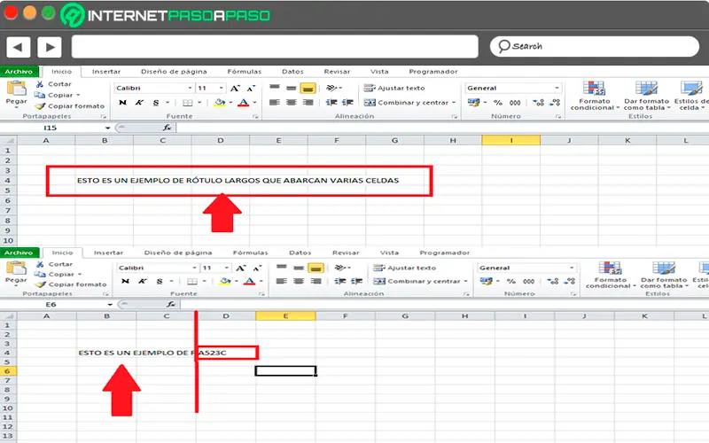Click the 000 thousands separator in the upper ribbon

(x=515, y=103)
